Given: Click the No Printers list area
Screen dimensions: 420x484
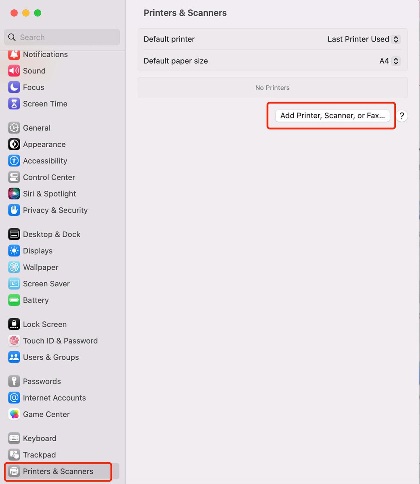Looking at the screenshot, I should 273,88.
